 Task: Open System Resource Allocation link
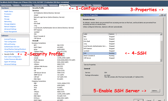[13, 59]
